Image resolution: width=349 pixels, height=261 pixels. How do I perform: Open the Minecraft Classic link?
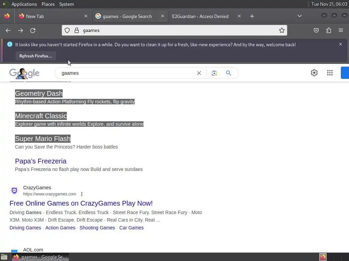tap(41, 116)
